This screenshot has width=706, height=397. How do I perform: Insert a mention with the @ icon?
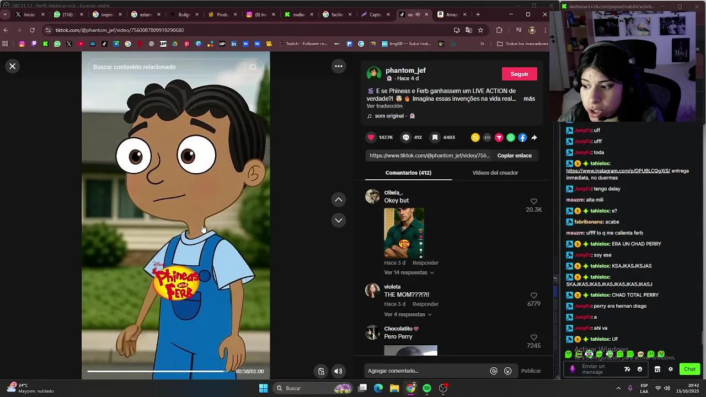[x=494, y=371]
